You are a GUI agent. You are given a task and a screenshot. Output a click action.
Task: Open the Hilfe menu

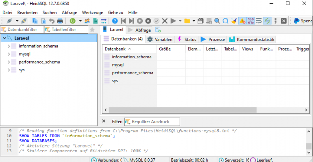[133, 13]
